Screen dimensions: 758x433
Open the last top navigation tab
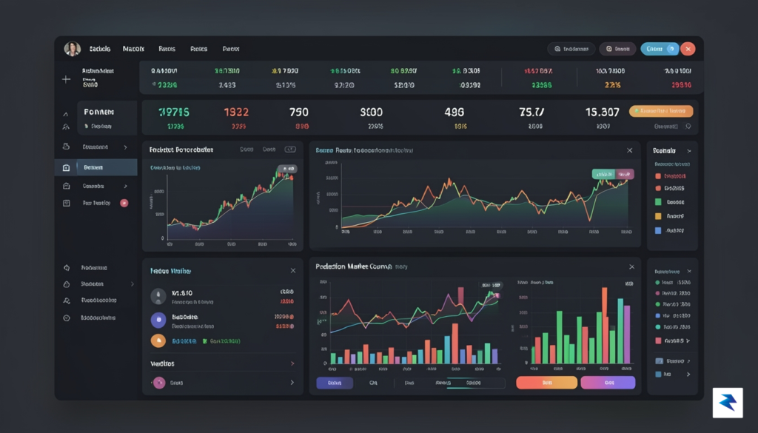click(231, 49)
